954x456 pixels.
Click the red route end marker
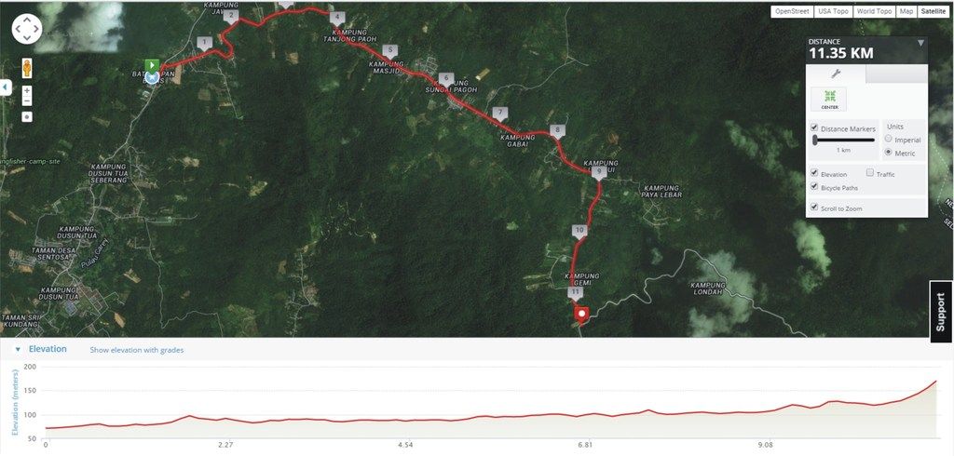pyautogui.click(x=582, y=315)
